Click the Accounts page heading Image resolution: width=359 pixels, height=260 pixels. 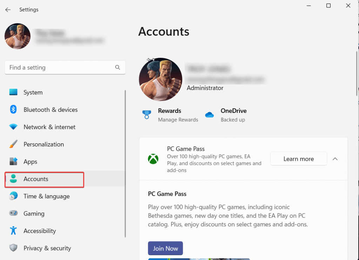[164, 31]
